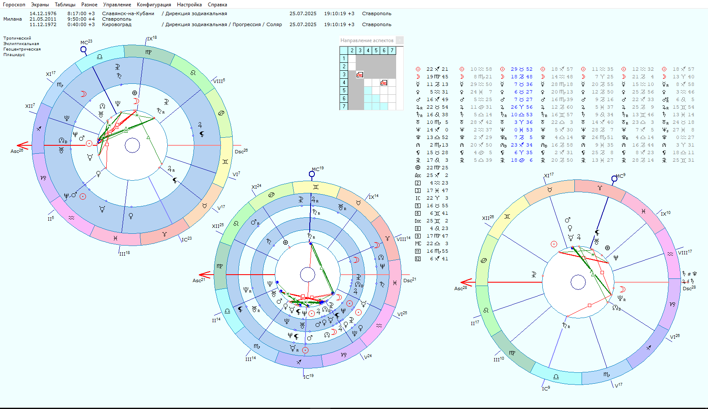Image resolution: width=708 pixels, height=409 pixels.
Task: Open the Гороскоп menu
Action: (x=14, y=5)
